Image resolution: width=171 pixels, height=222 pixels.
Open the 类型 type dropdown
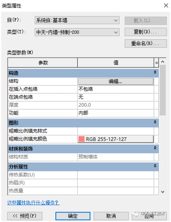tap(77, 32)
